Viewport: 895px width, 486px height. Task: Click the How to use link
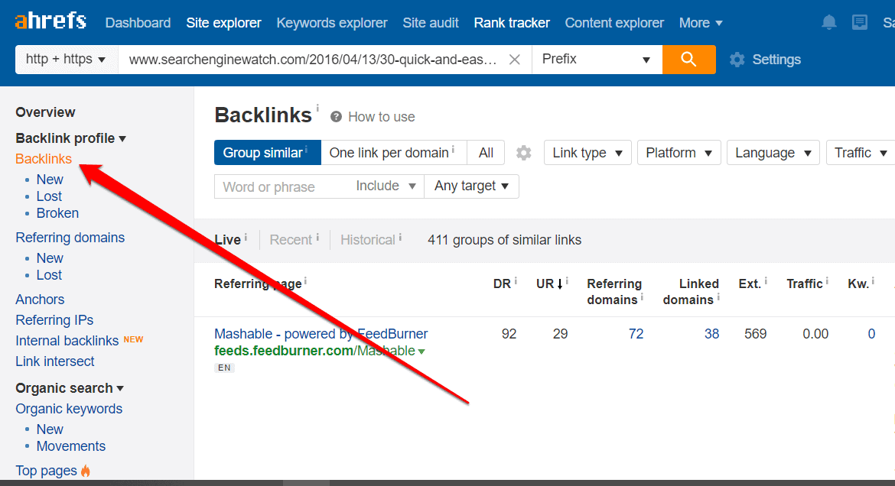[x=381, y=117]
